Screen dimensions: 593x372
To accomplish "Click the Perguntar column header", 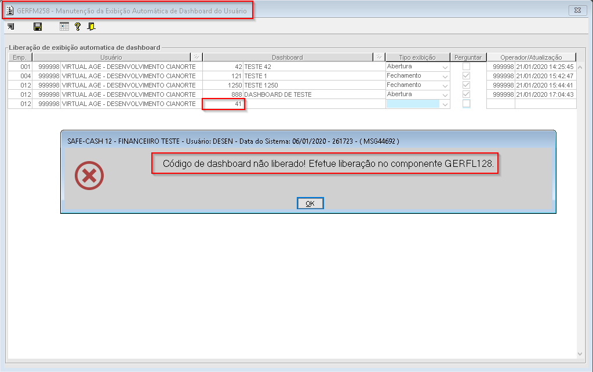I will [468, 57].
